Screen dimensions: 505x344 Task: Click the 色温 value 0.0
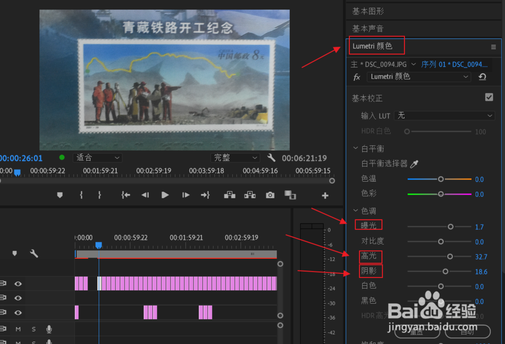click(479, 180)
